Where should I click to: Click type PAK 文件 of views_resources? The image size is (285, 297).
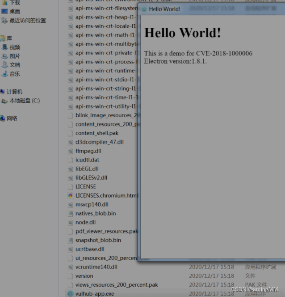[256, 284]
